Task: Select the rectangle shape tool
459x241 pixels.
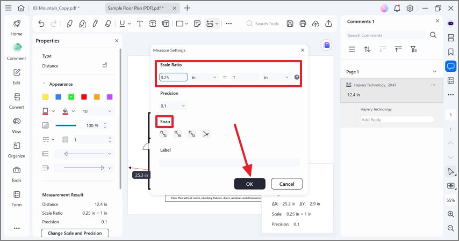Action: (180, 24)
